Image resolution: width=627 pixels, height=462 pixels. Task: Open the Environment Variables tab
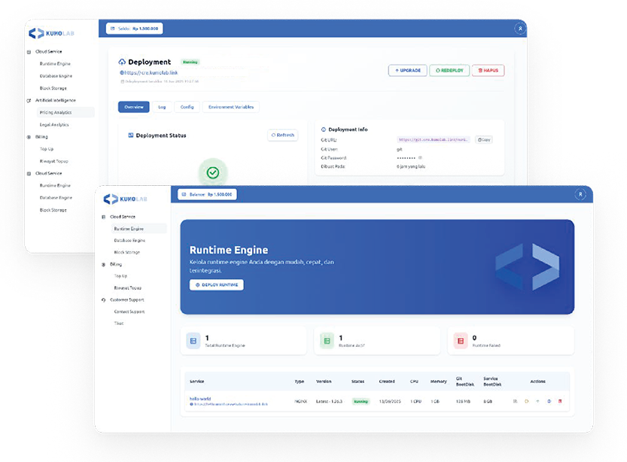click(x=230, y=107)
